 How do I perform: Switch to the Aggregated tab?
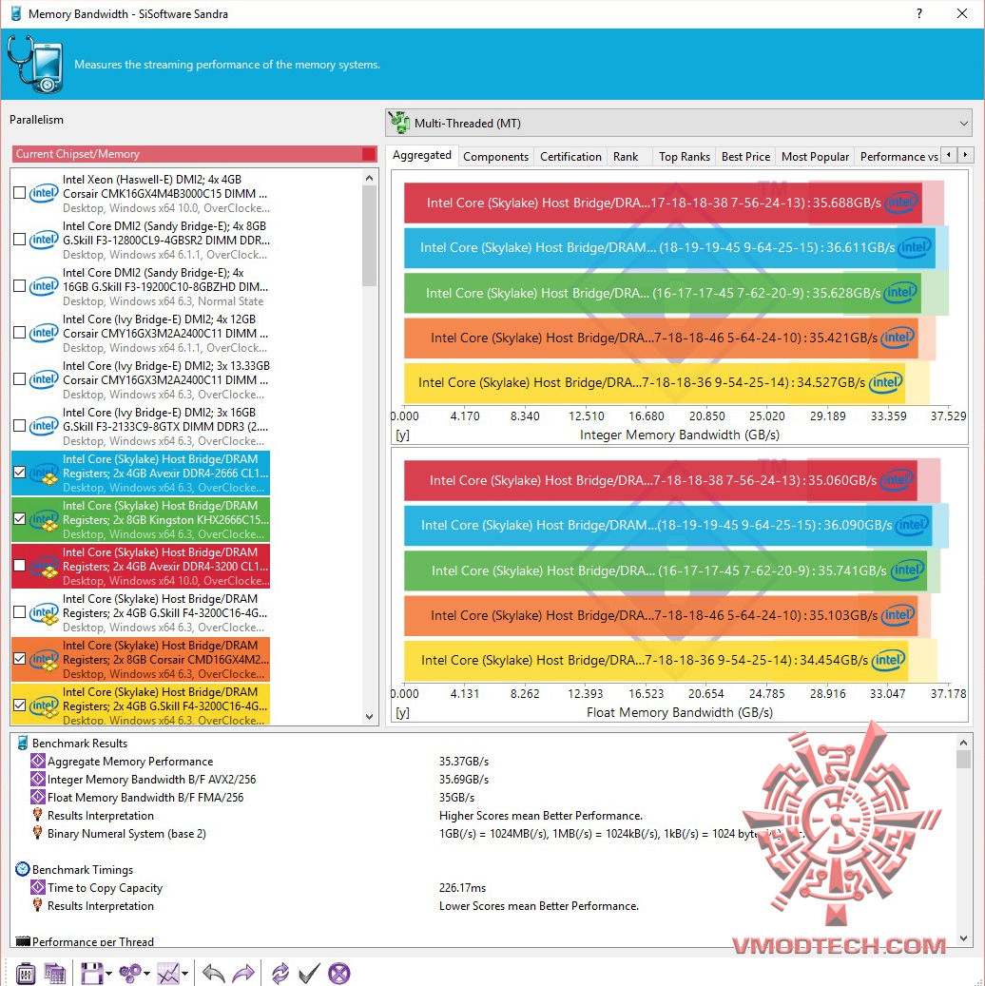[x=422, y=155]
